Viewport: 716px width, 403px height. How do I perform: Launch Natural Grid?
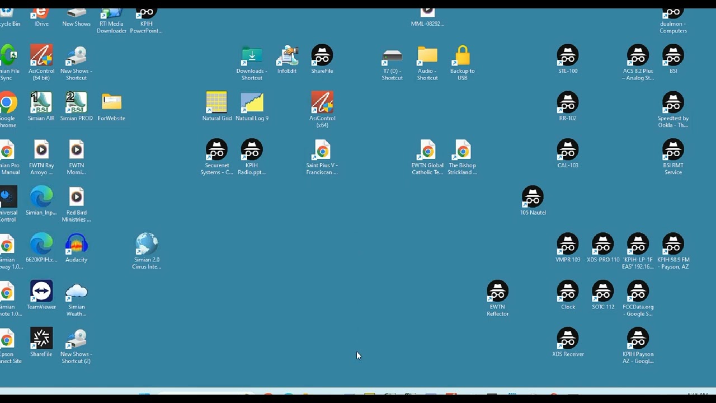(x=216, y=106)
